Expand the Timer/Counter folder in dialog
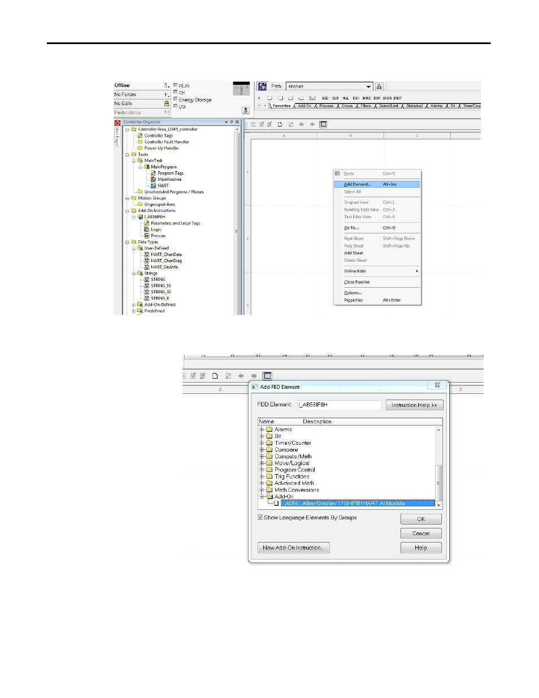This screenshot has height=698, width=539. coord(262,443)
